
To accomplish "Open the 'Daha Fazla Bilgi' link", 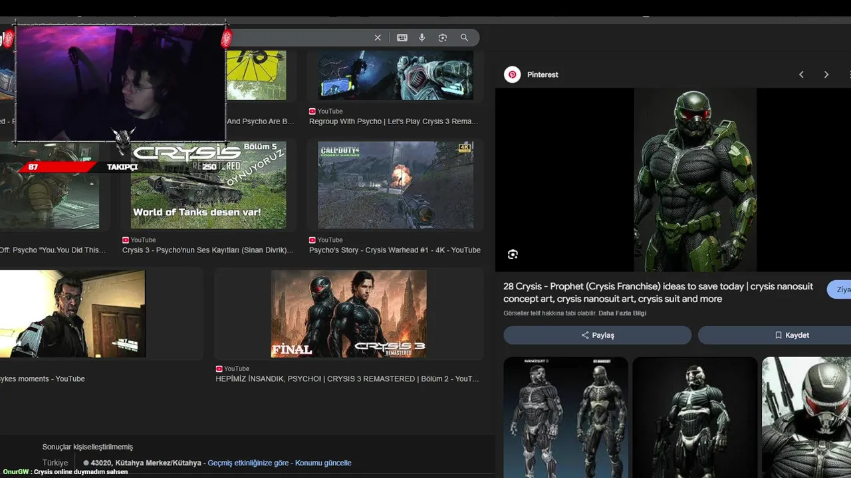I will 622,313.
